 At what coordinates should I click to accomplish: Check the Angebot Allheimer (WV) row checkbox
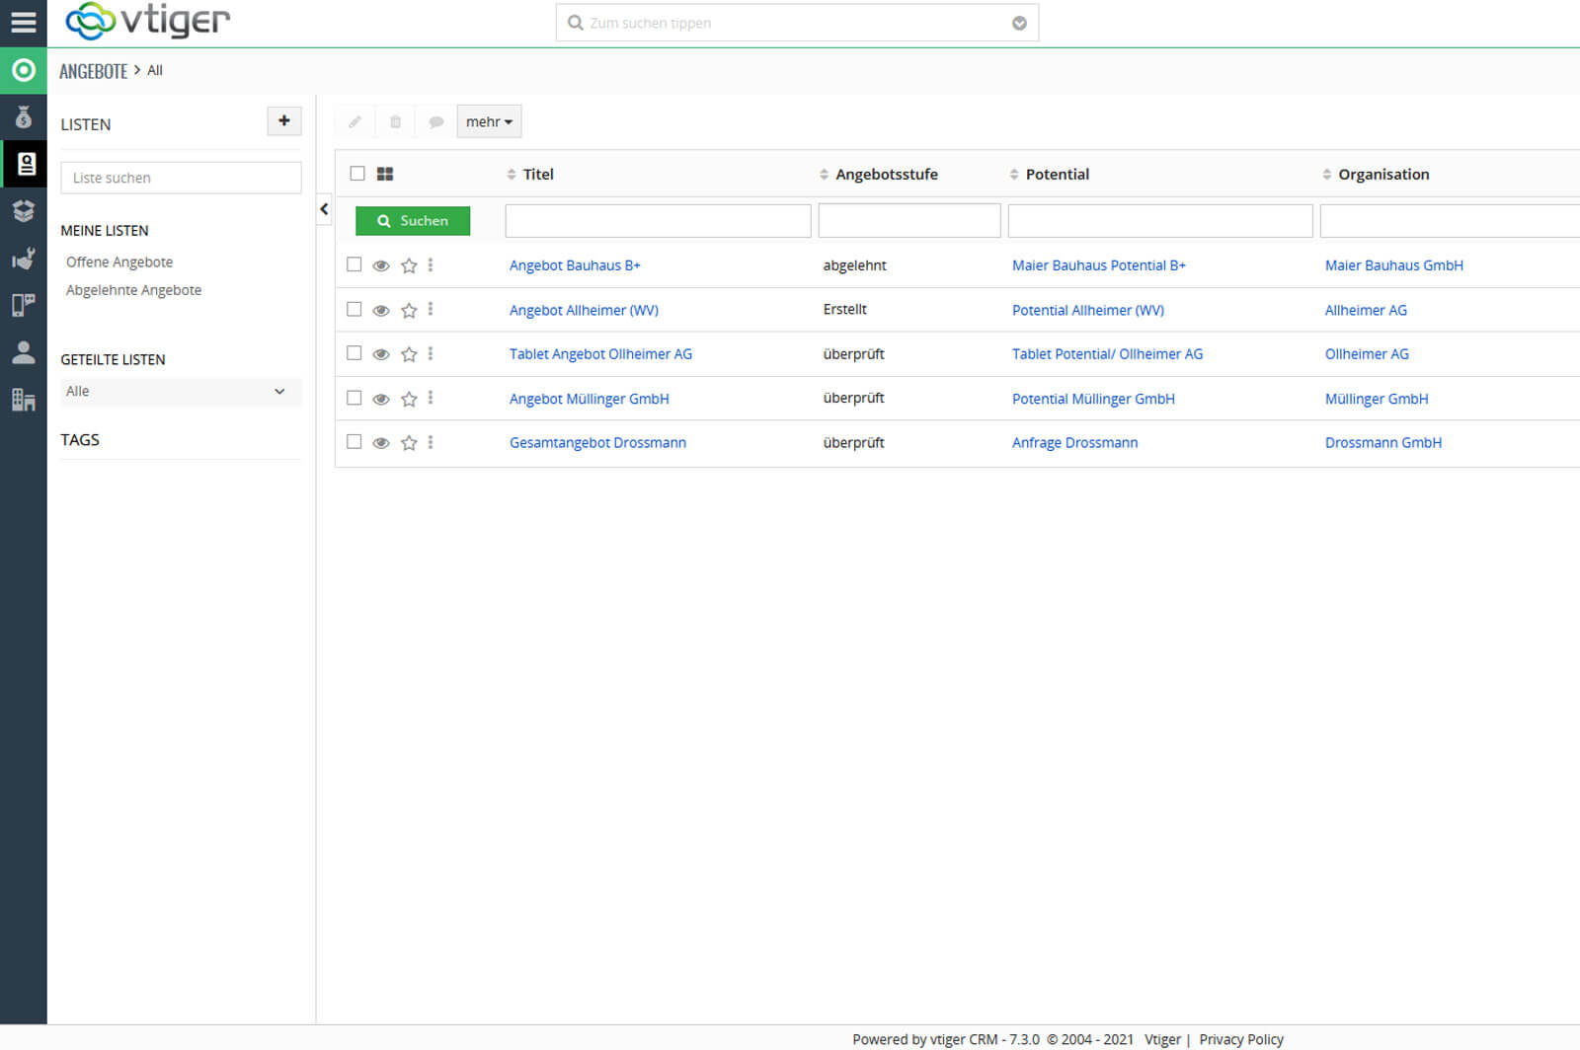pyautogui.click(x=355, y=309)
